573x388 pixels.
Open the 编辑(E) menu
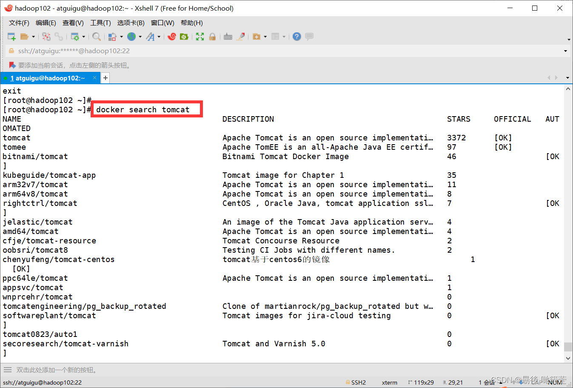point(46,23)
